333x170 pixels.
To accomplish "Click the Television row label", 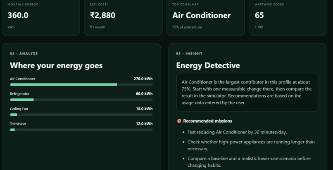I will [18, 123].
